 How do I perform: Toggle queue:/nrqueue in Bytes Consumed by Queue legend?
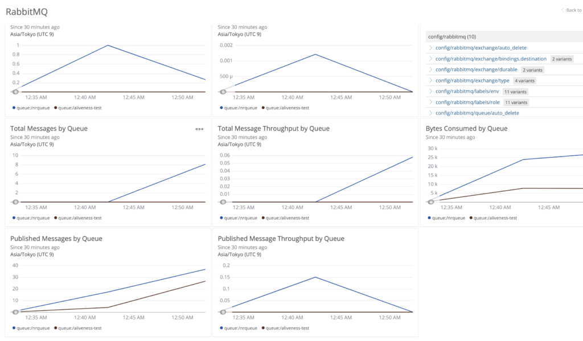pos(446,218)
